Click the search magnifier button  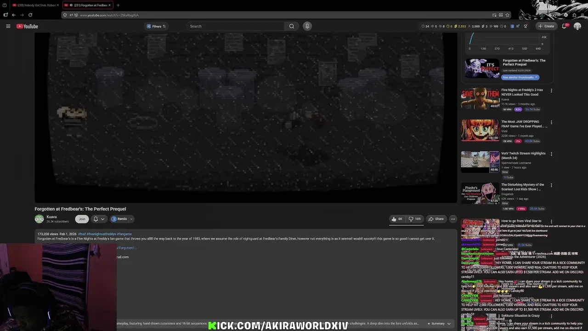[x=291, y=26]
